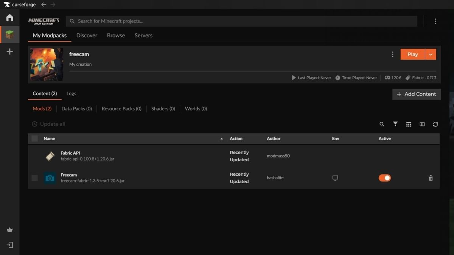Delete the Freecam mod with trash icon
This screenshot has width=454, height=255.
[x=431, y=178]
